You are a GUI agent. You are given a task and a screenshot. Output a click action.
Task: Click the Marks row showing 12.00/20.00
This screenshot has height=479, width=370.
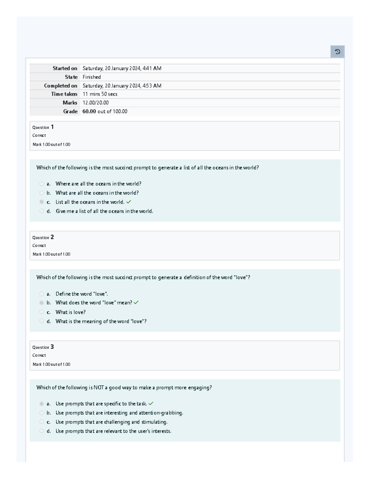click(95, 103)
